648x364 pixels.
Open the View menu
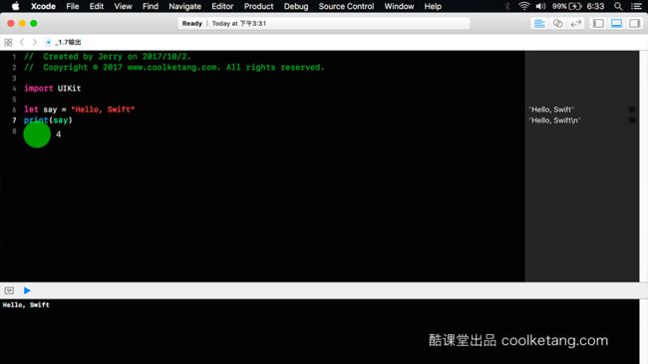click(x=123, y=6)
